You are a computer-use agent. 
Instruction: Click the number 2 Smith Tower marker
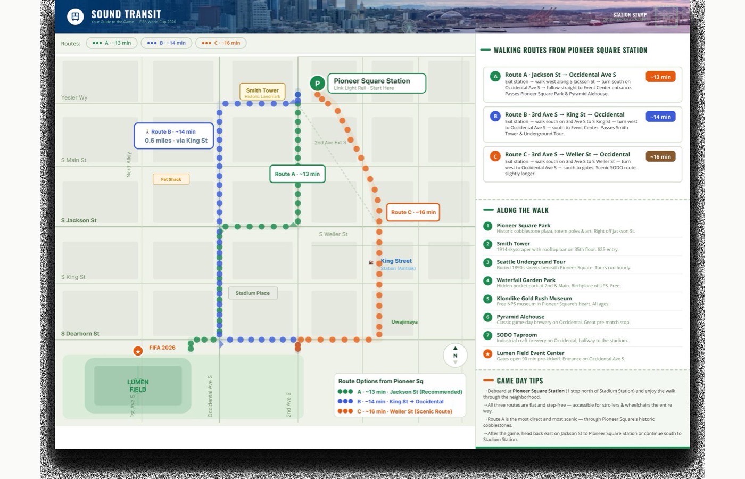click(x=487, y=244)
